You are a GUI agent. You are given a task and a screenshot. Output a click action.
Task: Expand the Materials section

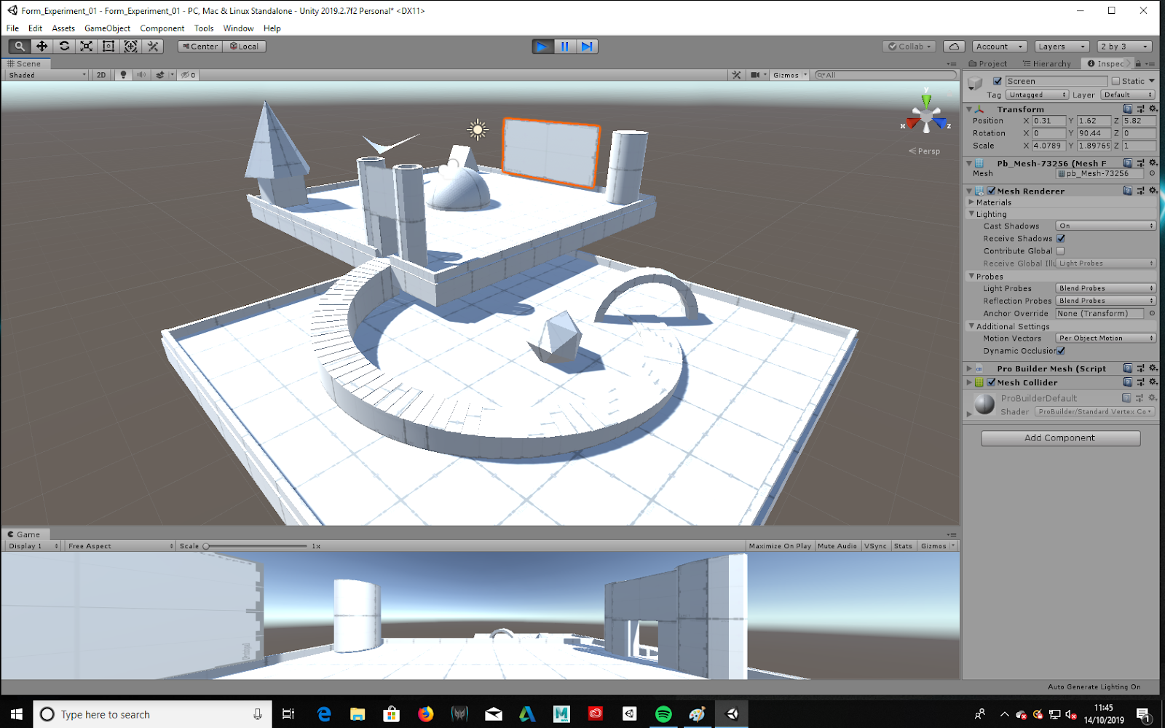[x=971, y=202]
